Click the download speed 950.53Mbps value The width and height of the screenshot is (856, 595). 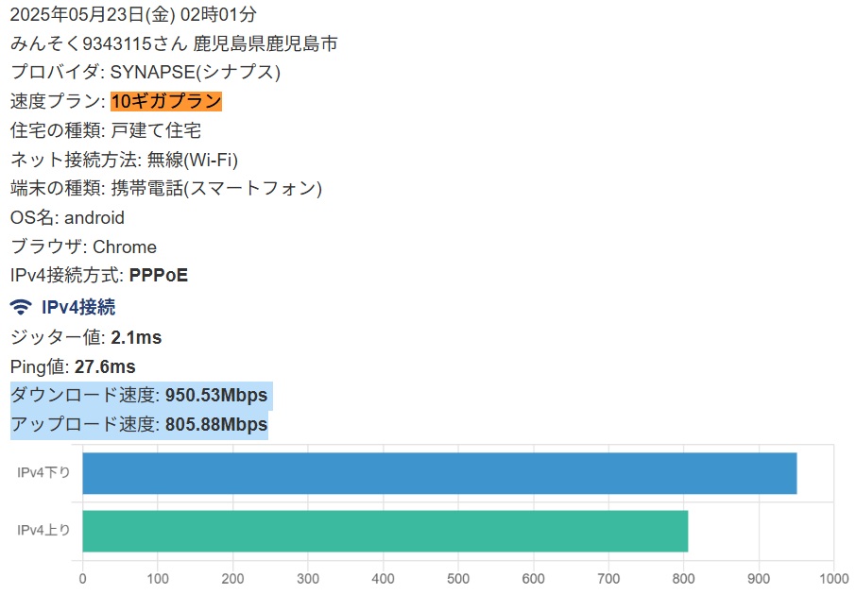click(x=216, y=395)
